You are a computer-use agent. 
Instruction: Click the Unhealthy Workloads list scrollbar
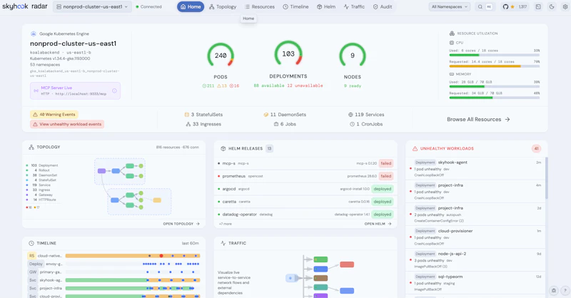coord(546,178)
